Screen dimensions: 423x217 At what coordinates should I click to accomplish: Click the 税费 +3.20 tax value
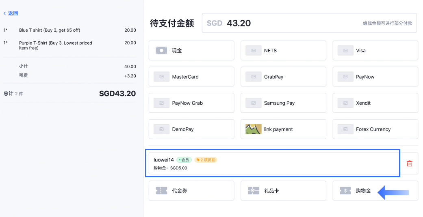click(130, 76)
